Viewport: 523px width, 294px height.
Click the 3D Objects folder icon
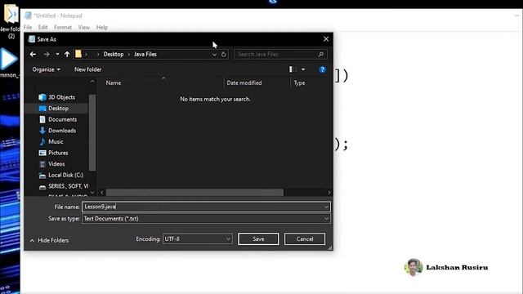pos(42,97)
